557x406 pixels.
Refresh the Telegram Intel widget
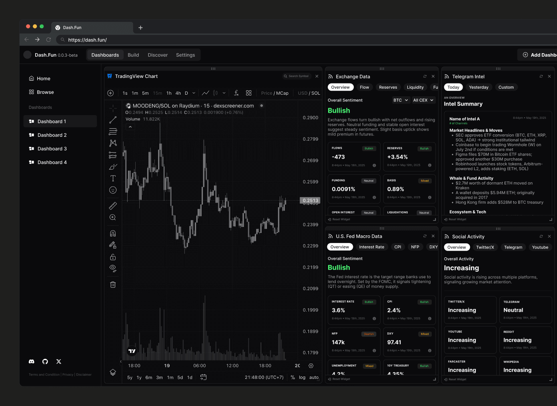(541, 76)
